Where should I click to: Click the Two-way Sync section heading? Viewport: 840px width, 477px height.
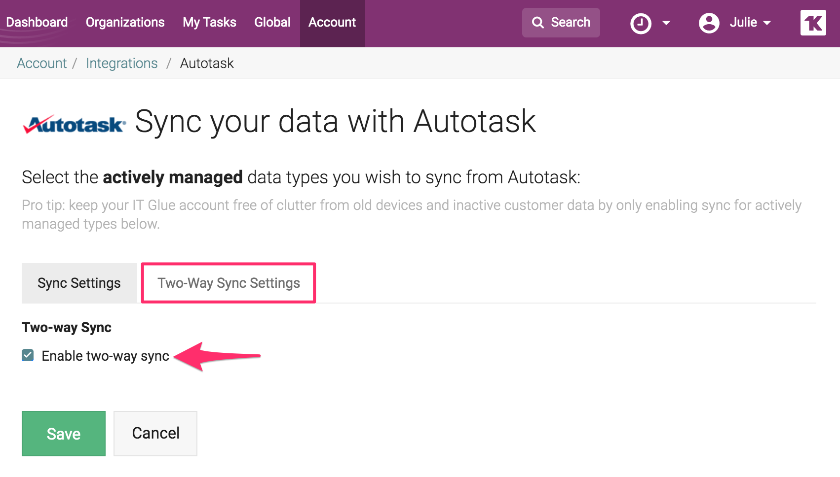tap(67, 327)
